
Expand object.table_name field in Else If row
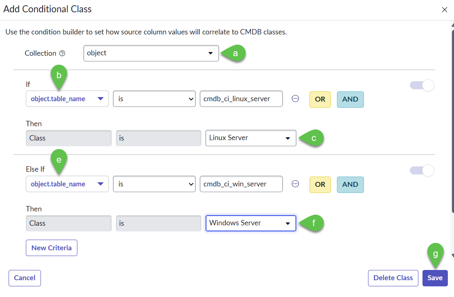[x=67, y=184]
